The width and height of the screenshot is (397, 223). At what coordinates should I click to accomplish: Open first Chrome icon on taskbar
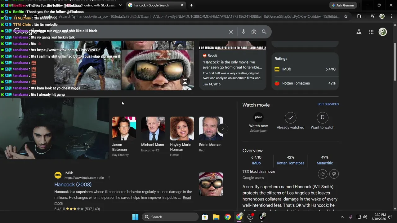point(228,217)
